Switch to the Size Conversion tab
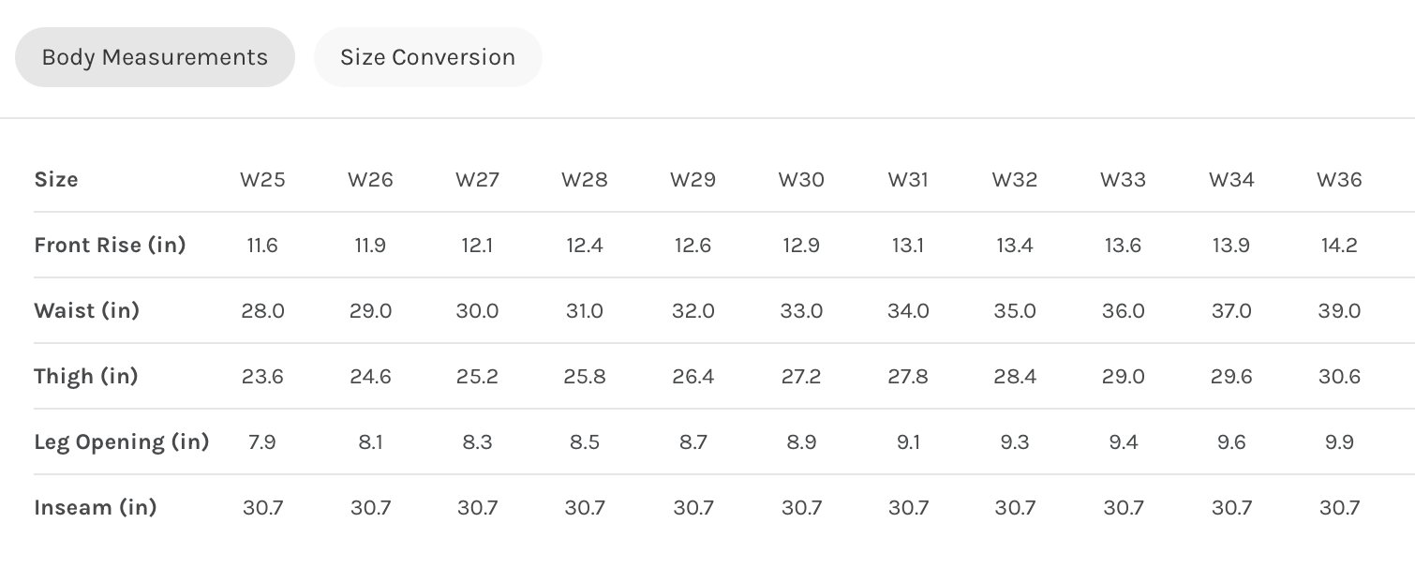This screenshot has height=568, width=1415. coord(427,57)
